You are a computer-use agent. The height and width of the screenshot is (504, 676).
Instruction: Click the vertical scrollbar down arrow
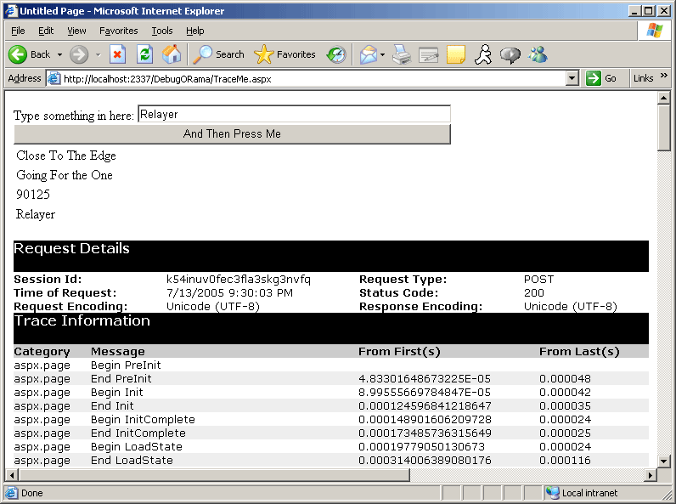(664, 461)
